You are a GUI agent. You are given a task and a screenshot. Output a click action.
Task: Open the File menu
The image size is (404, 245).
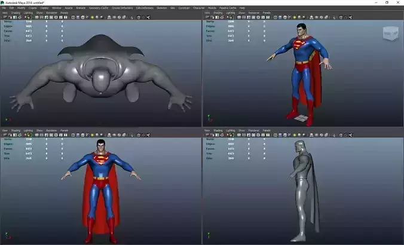pyautogui.click(x=4, y=8)
